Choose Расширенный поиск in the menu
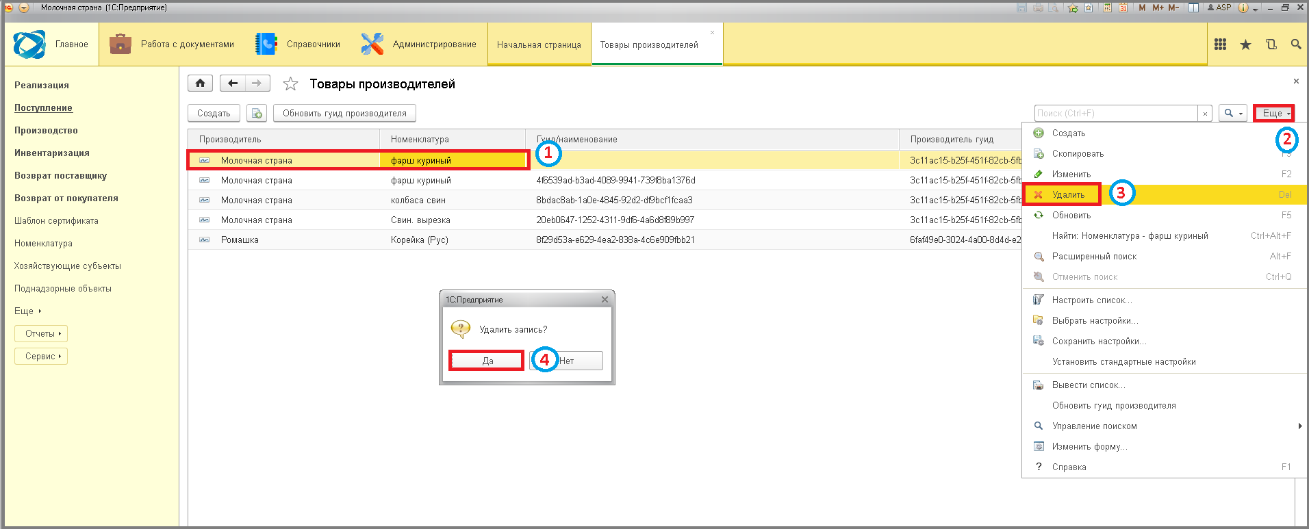 click(x=1164, y=257)
